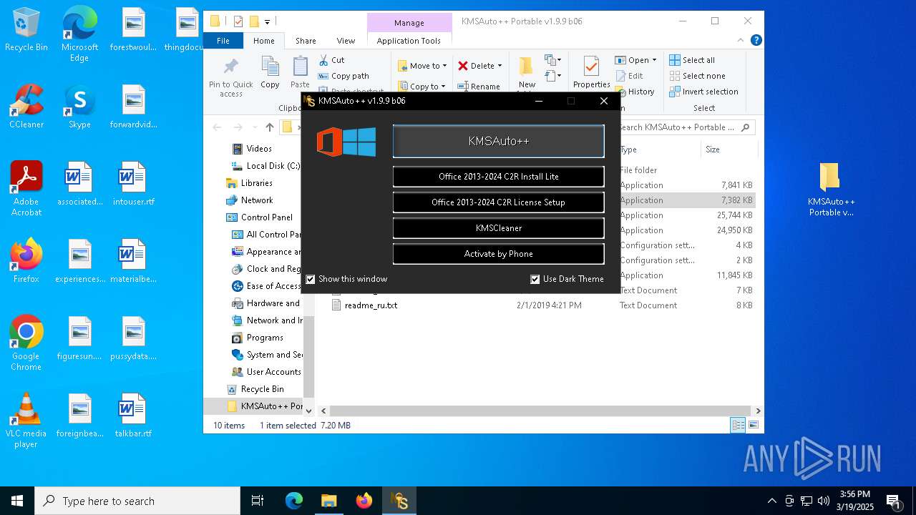Switch to Details view layout icon

(738, 425)
